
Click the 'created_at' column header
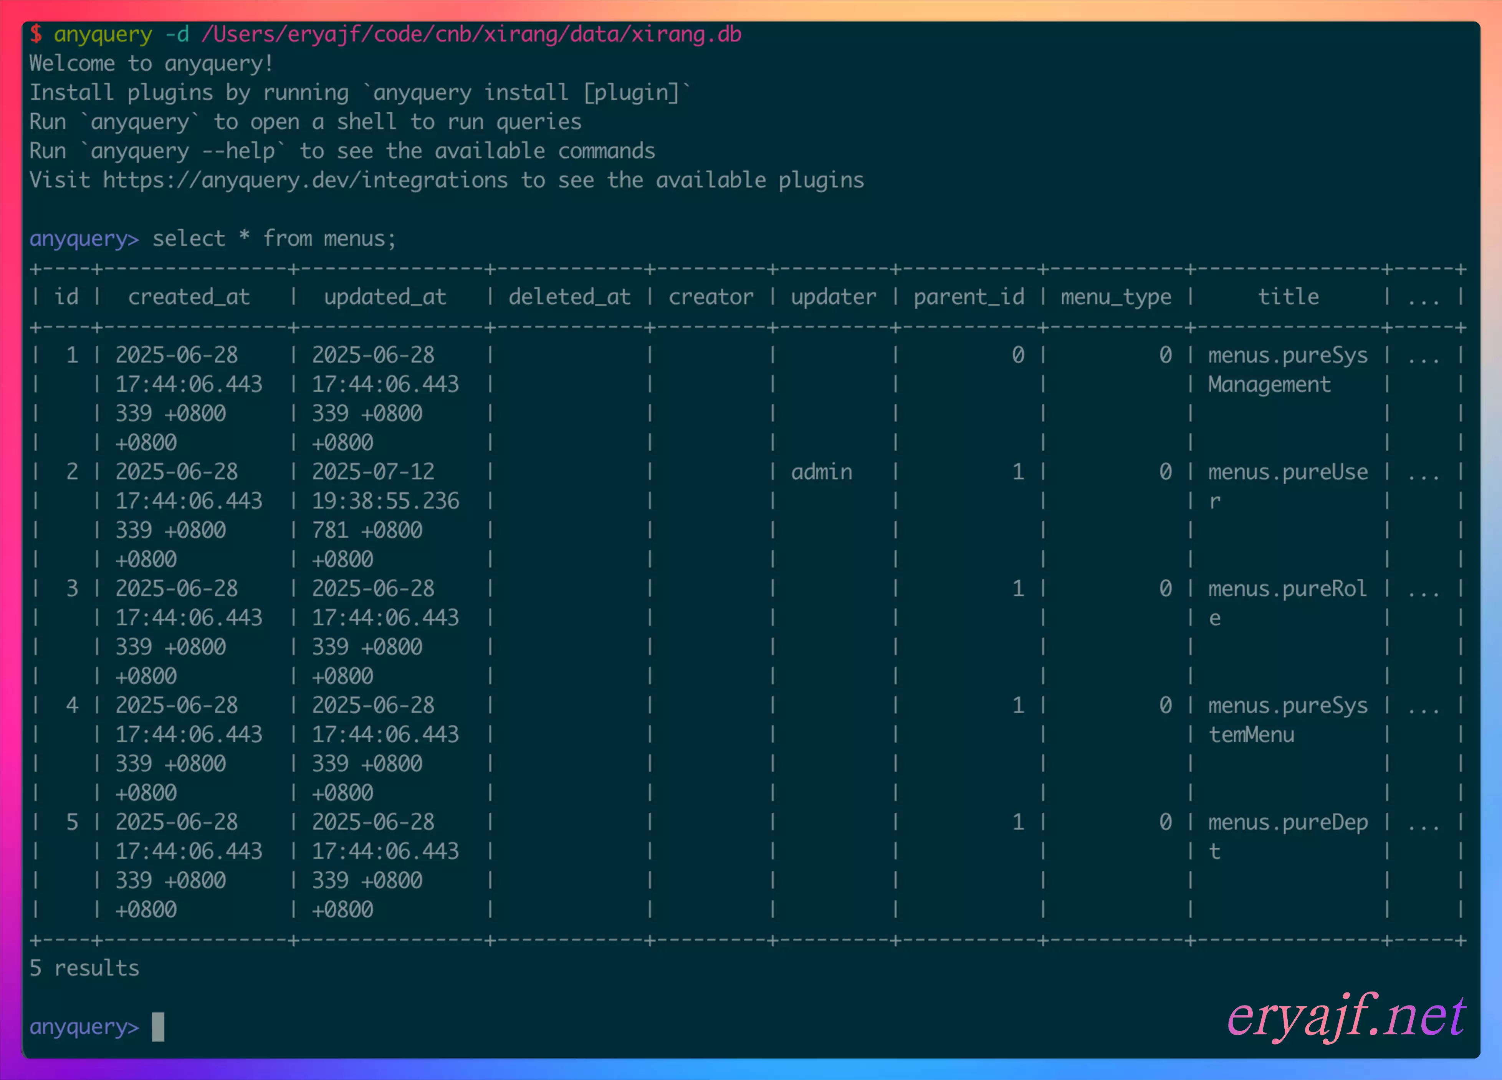point(189,297)
